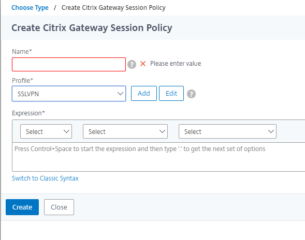
Task: Focus the empty Name input field
Action: 69,64
